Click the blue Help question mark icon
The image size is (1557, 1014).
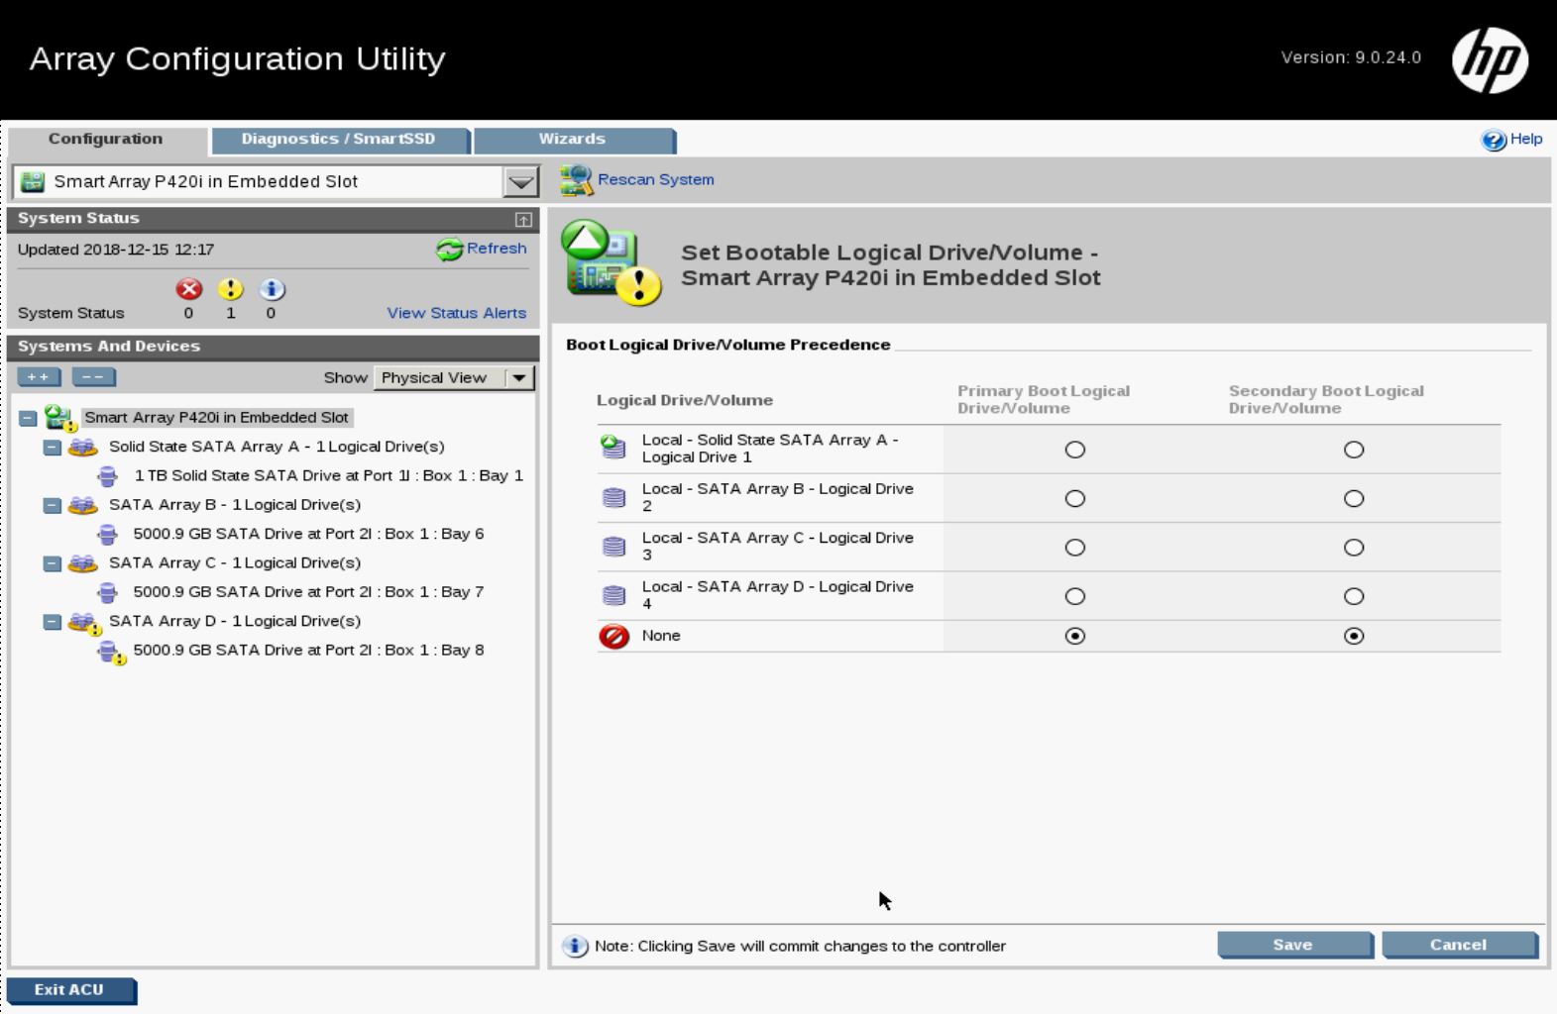(x=1494, y=141)
